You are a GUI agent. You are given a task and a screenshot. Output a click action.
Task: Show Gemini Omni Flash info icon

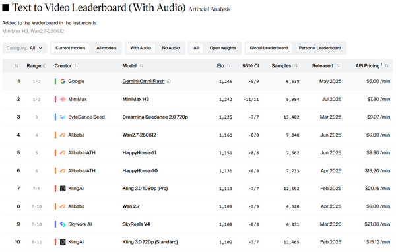tap(169, 81)
